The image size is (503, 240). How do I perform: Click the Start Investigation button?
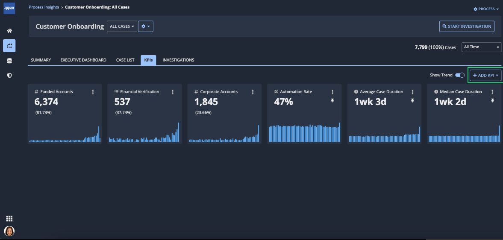[x=467, y=26]
